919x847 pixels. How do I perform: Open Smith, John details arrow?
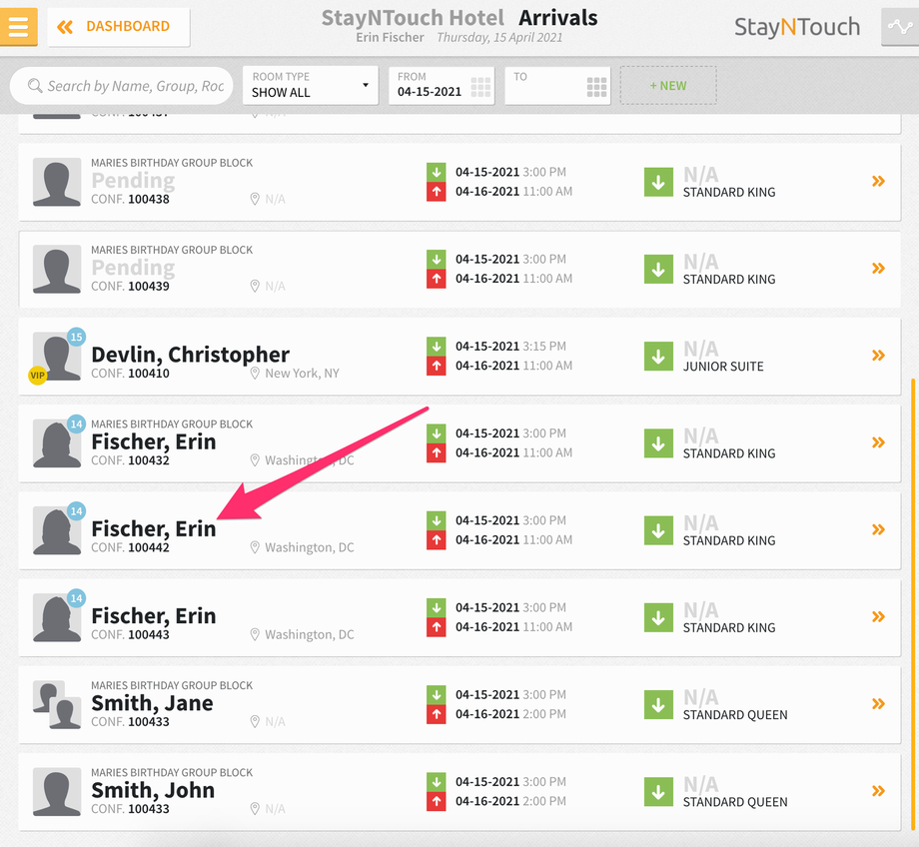pos(878,791)
